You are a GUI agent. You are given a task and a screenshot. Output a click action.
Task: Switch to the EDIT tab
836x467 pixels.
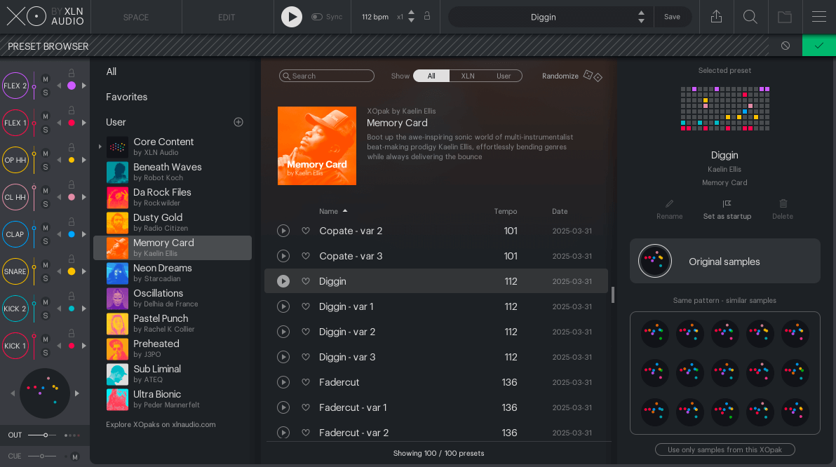pos(227,16)
